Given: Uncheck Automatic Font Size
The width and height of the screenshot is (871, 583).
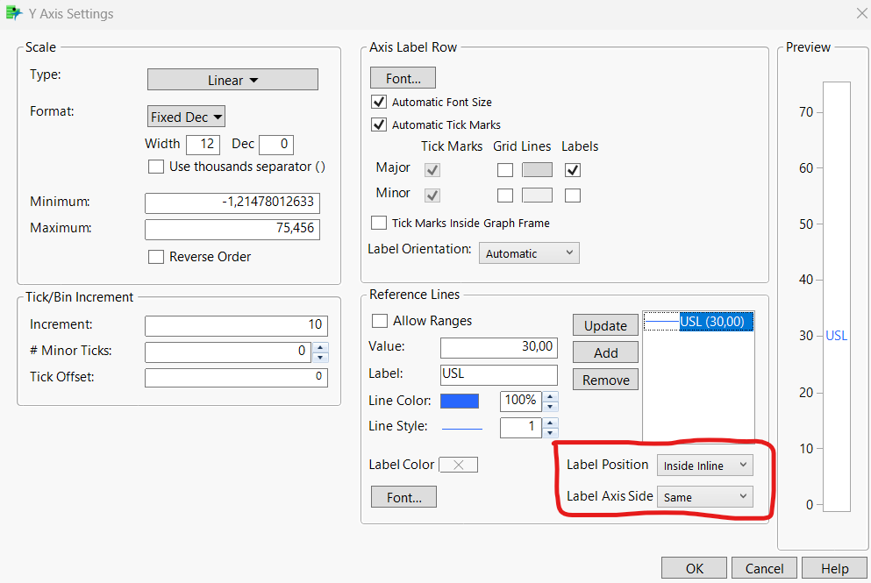Looking at the screenshot, I should [x=379, y=102].
